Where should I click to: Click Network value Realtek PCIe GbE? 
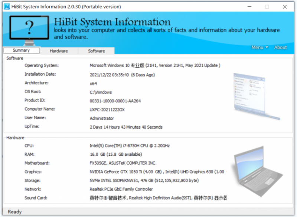[x=121, y=189]
